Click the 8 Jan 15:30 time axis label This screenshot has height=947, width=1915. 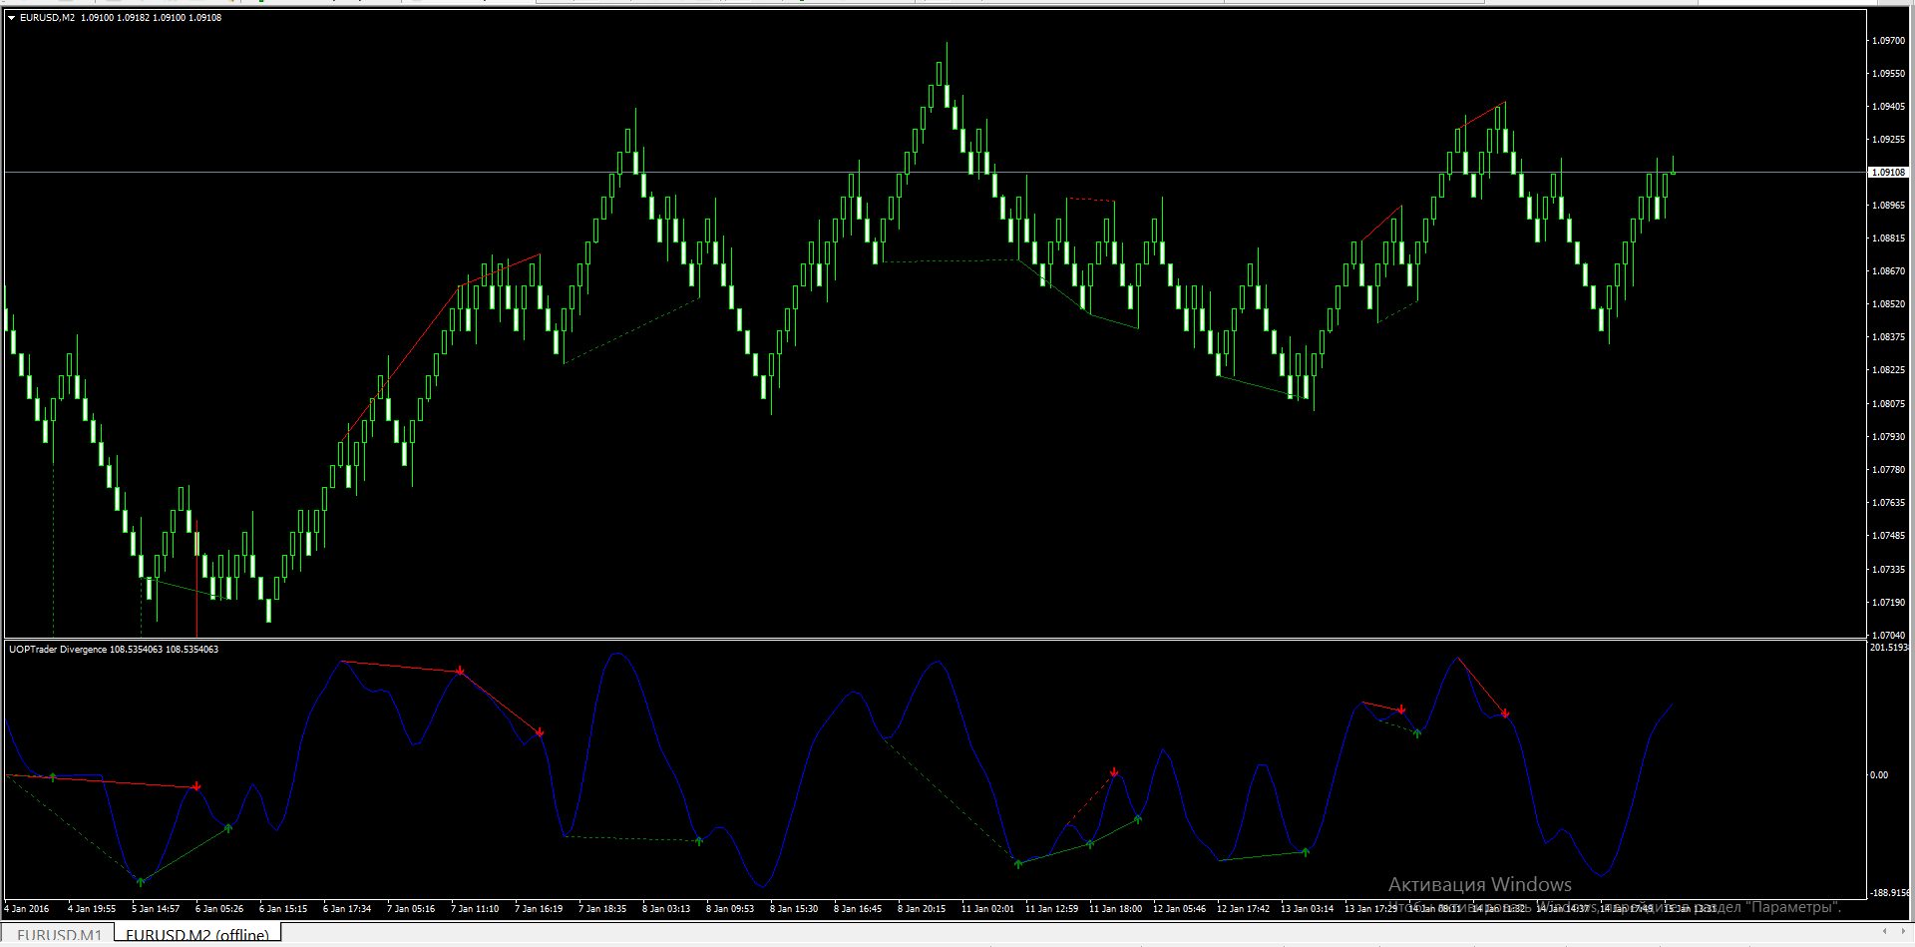pyautogui.click(x=794, y=909)
